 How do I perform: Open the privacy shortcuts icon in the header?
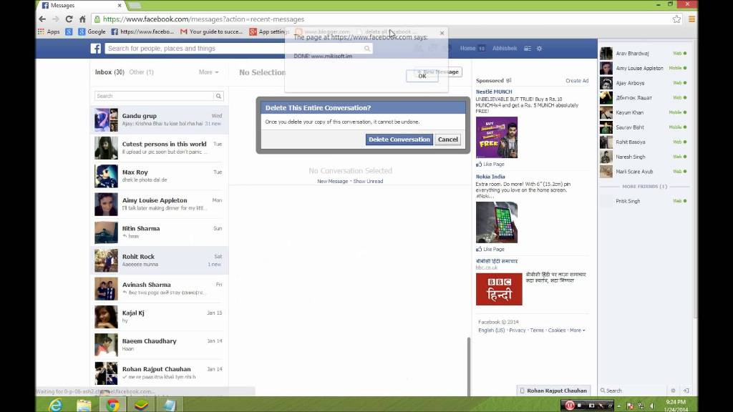(x=528, y=49)
